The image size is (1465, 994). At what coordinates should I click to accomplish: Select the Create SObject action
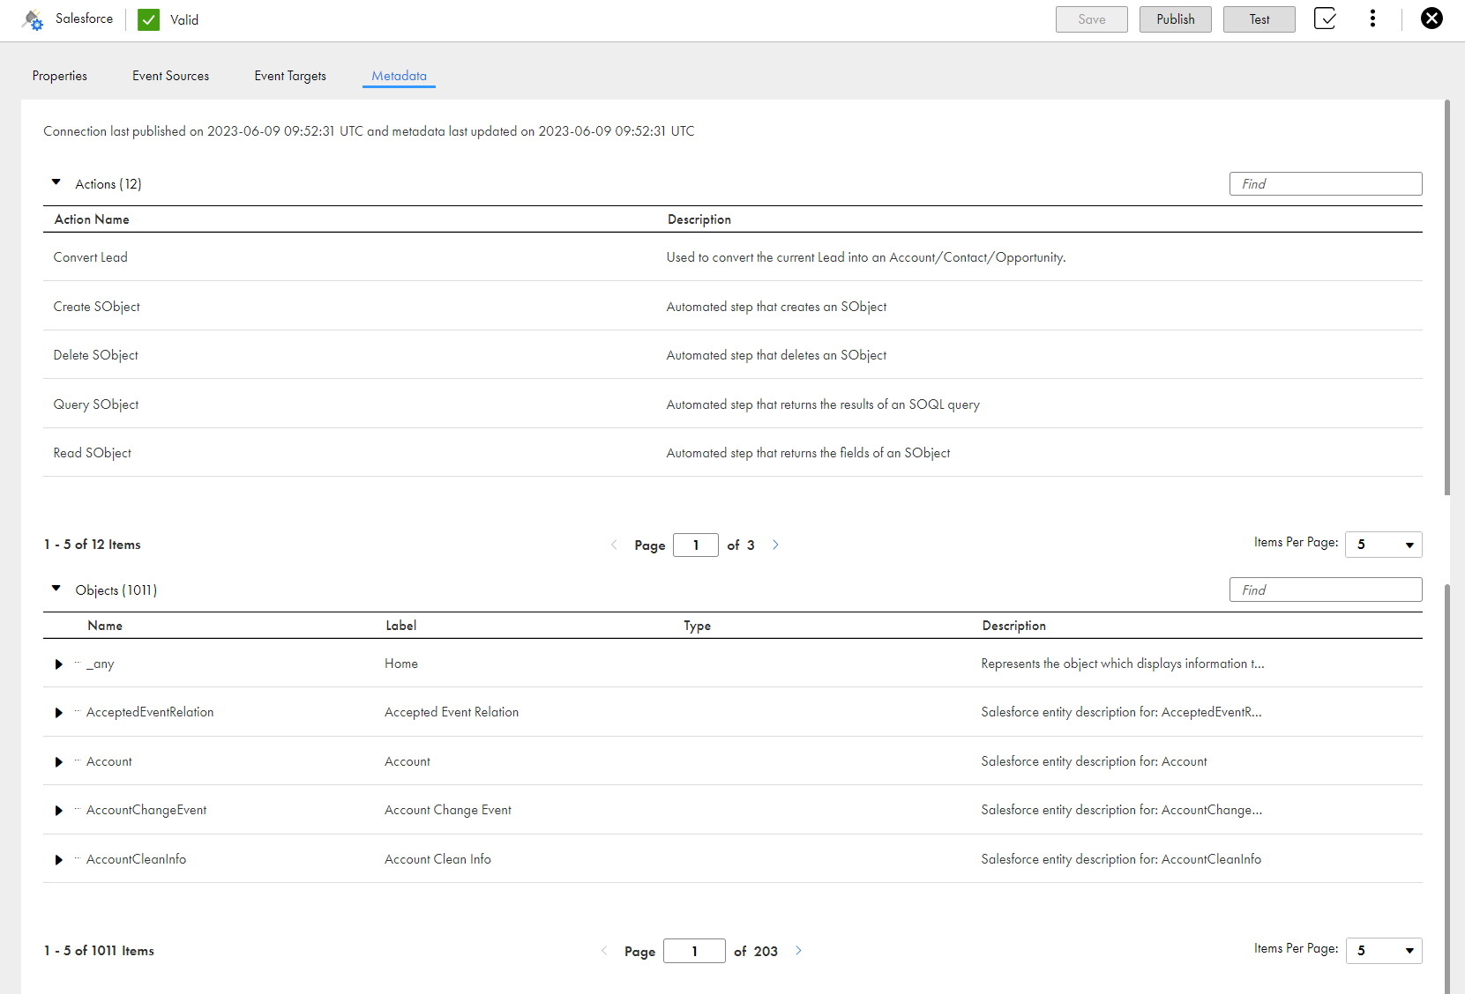pos(97,307)
